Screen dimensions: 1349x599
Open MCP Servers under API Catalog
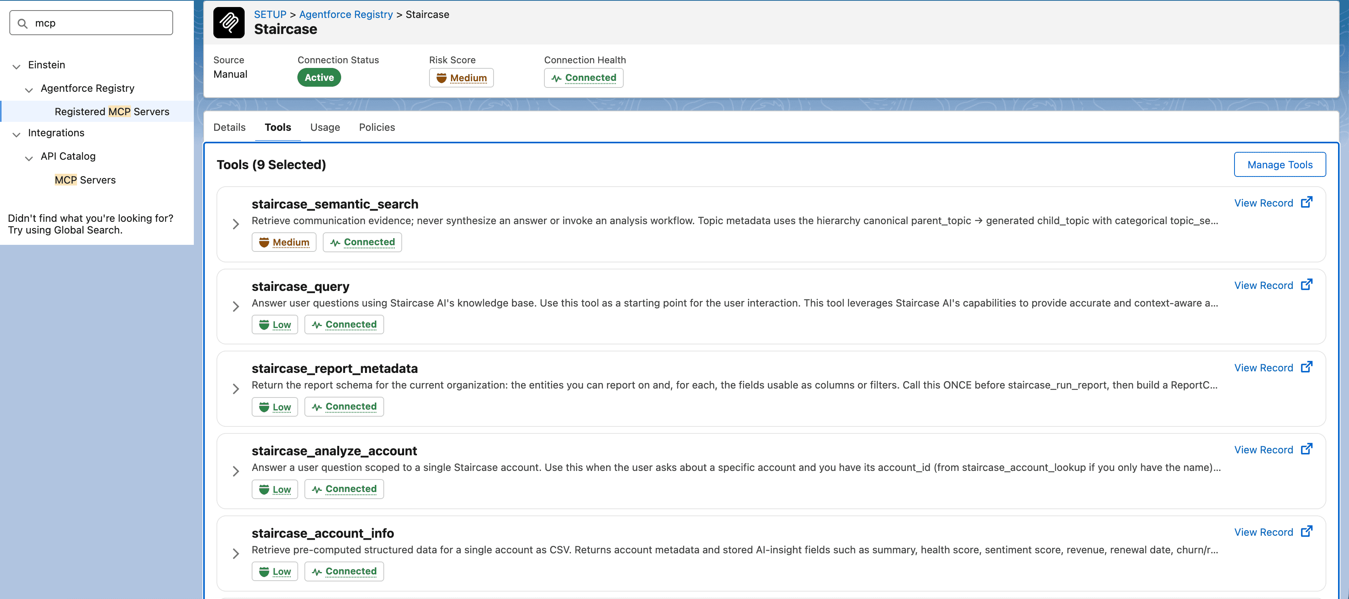point(85,180)
